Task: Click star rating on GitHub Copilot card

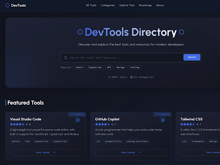Action: point(102,124)
